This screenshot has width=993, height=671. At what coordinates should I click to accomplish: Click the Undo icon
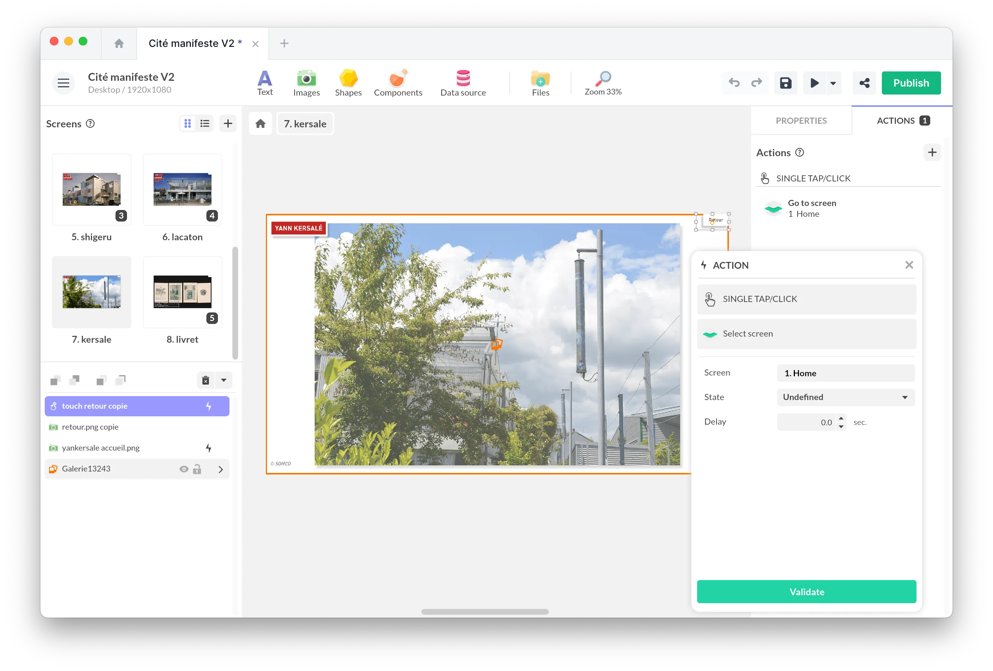(x=735, y=83)
